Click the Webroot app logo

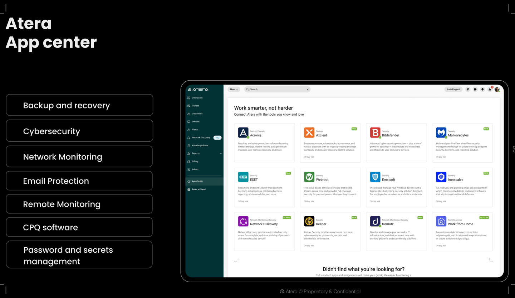tap(309, 177)
